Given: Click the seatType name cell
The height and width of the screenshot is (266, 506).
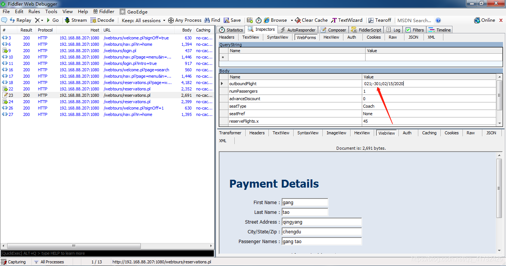Looking at the screenshot, I should coord(295,106).
